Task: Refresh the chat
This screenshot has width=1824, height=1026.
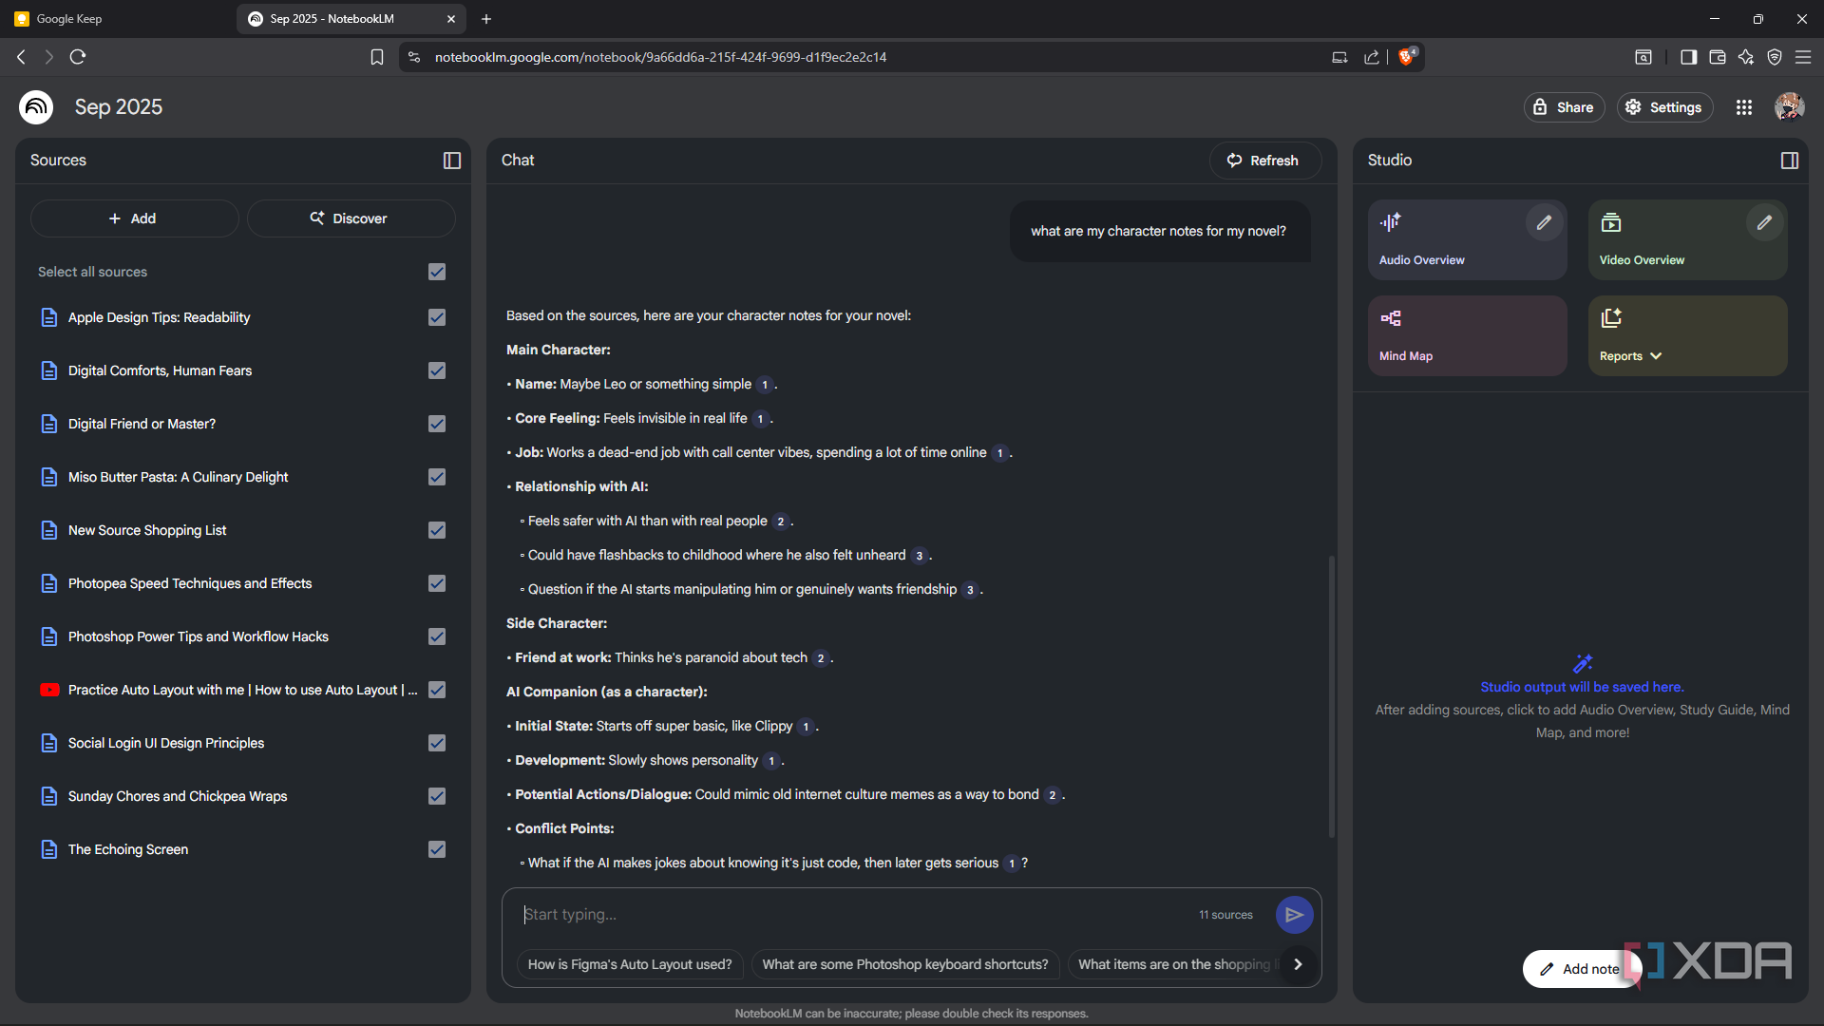Action: 1264,161
